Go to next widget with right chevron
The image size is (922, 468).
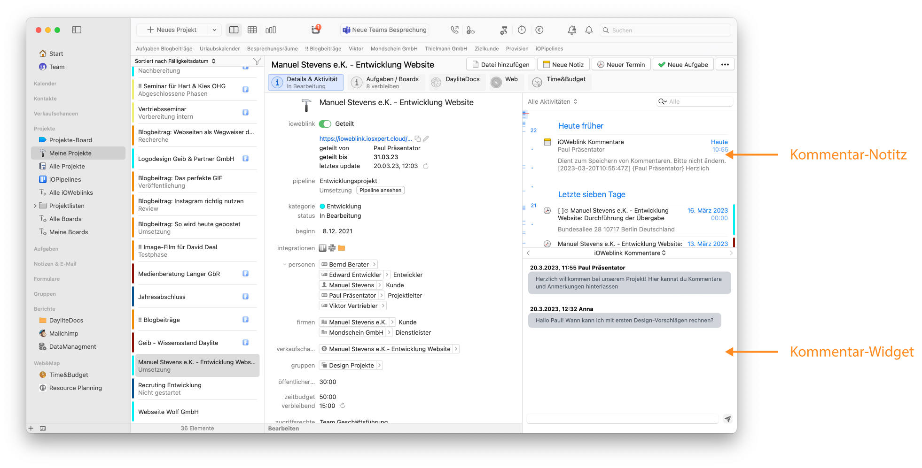[731, 253]
